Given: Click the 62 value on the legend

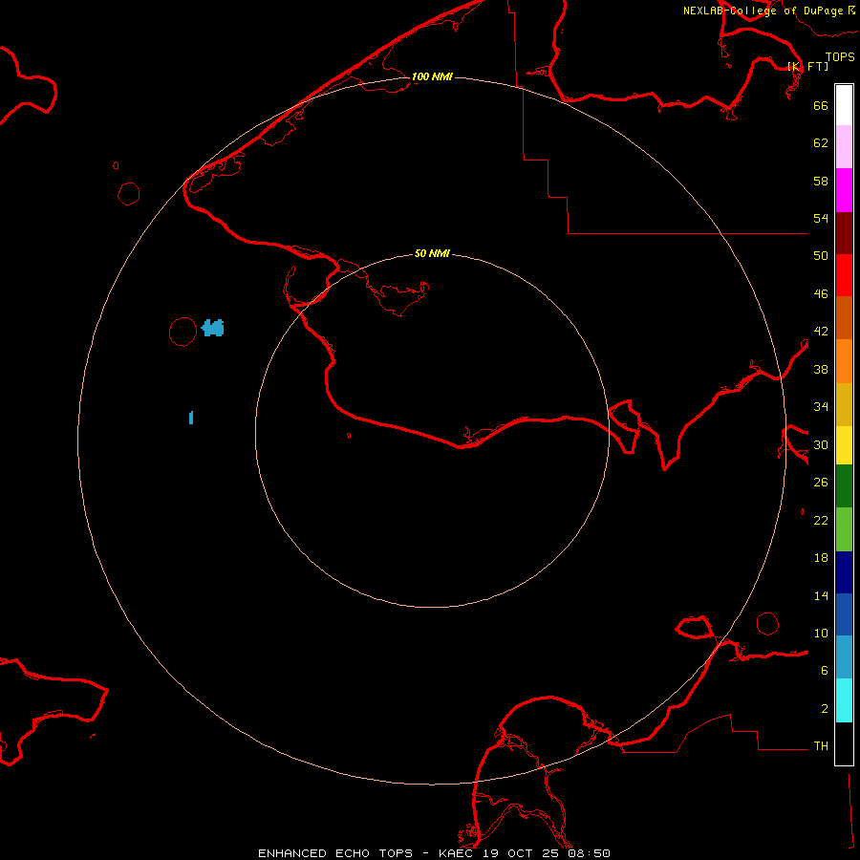Looking at the screenshot, I should point(821,143).
